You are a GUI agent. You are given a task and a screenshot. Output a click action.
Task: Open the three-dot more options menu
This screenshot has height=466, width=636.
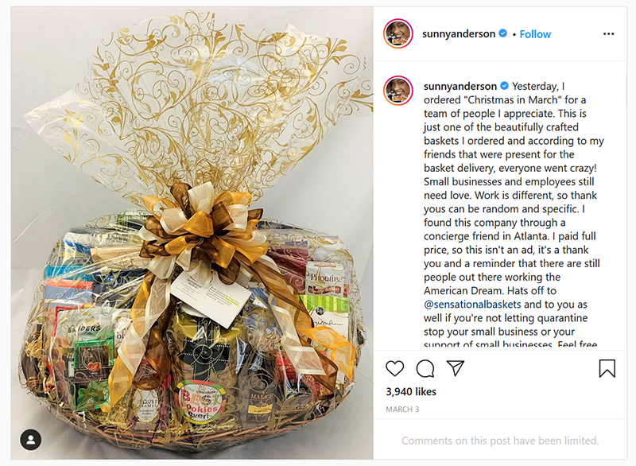pyautogui.click(x=608, y=34)
